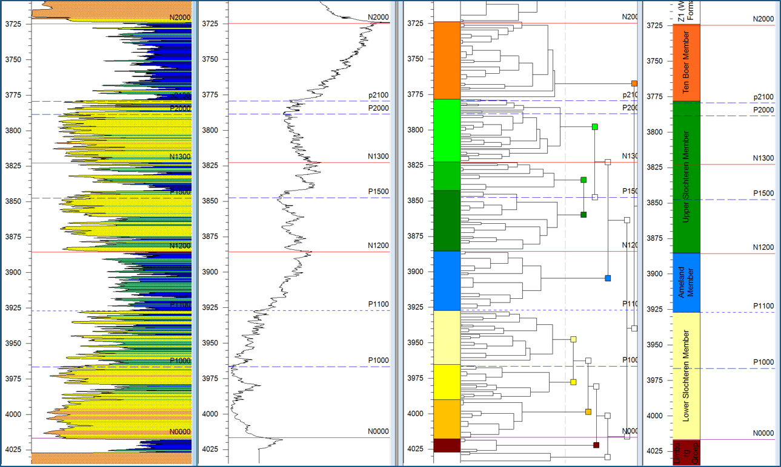Click N2000 label in stratigraphy track
Screen dimensions: 781x467
(763, 19)
